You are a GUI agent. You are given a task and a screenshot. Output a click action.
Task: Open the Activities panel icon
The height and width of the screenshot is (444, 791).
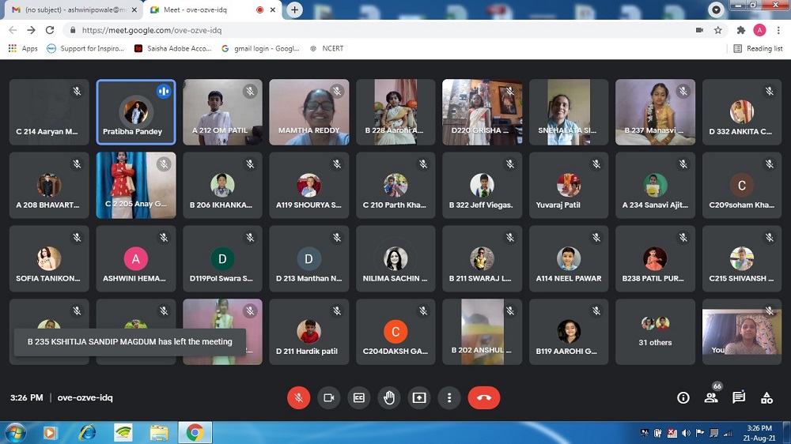tap(766, 397)
